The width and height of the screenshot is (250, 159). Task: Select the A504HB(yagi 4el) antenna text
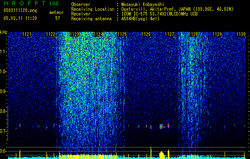140,19
